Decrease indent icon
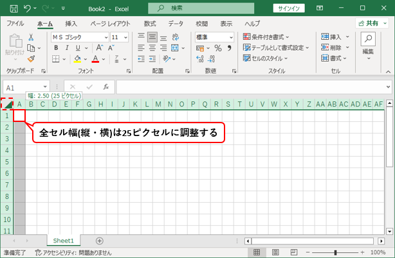395x258 pixels. pos(141,59)
